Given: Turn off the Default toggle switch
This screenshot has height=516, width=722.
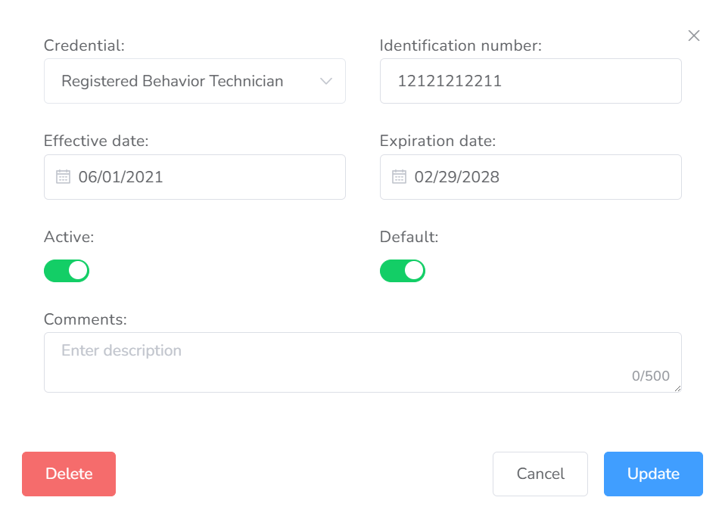Looking at the screenshot, I should [403, 271].
